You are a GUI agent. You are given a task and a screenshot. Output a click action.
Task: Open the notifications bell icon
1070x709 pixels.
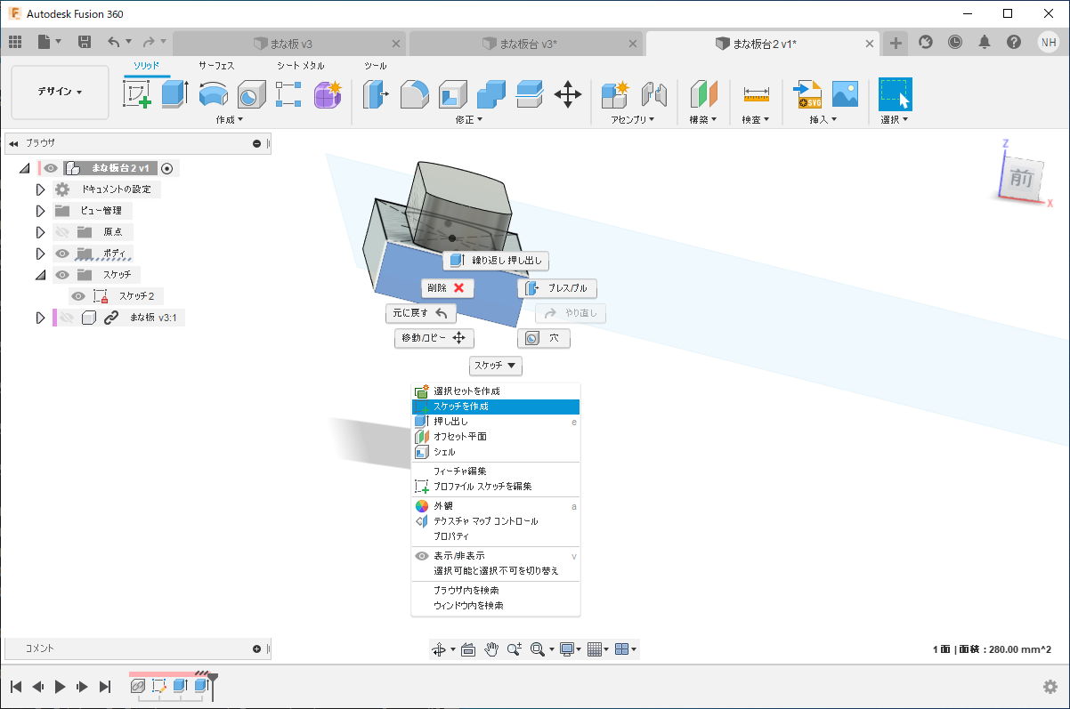coord(985,42)
